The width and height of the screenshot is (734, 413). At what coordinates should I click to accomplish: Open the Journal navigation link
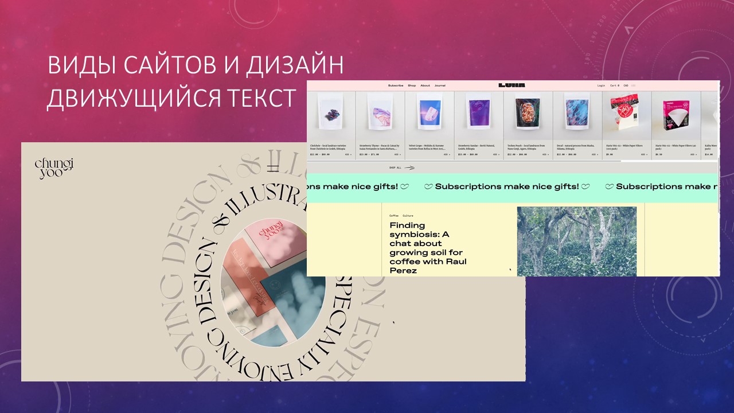440,85
